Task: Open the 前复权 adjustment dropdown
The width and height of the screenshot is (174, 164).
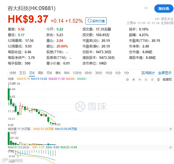Action: tap(167, 80)
